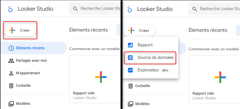Viewport: 240px width, 109px height.
Task: Click the Source de données list icon
Action: pyautogui.click(x=130, y=58)
